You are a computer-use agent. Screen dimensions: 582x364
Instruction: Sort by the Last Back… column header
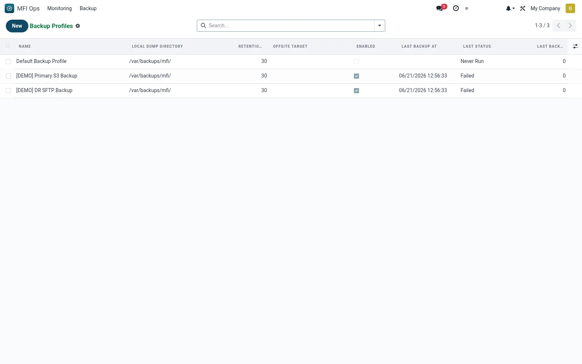(x=550, y=46)
